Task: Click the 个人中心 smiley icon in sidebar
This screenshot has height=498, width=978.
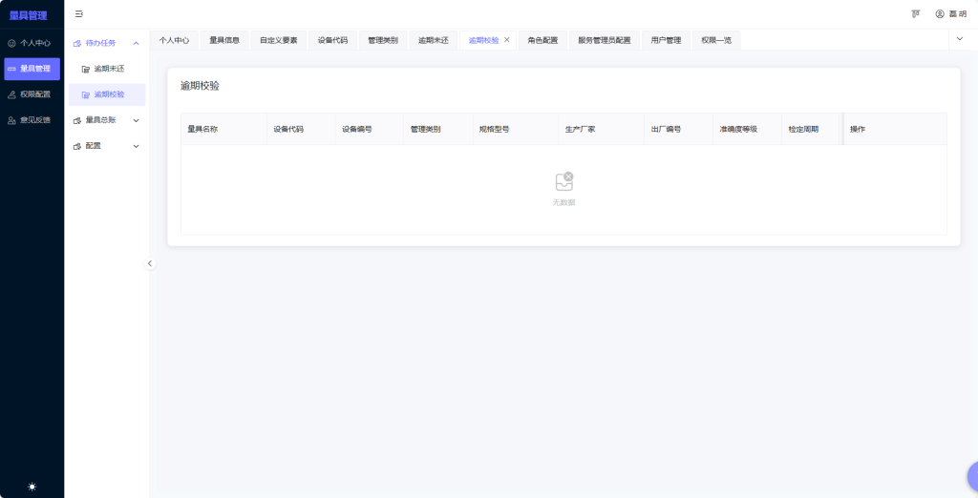Action: (x=11, y=44)
